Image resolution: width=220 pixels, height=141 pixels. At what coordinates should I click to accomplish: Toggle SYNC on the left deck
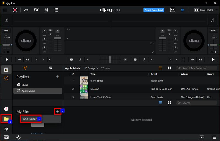click(6, 31)
